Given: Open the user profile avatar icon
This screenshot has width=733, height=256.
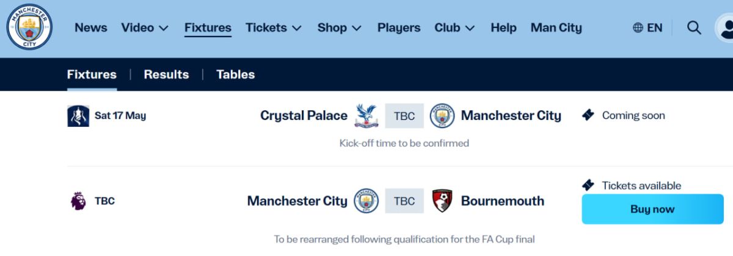Looking at the screenshot, I should [724, 28].
